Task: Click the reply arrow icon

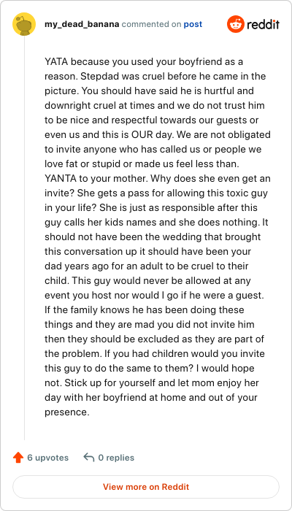Action: pyautogui.click(x=89, y=457)
